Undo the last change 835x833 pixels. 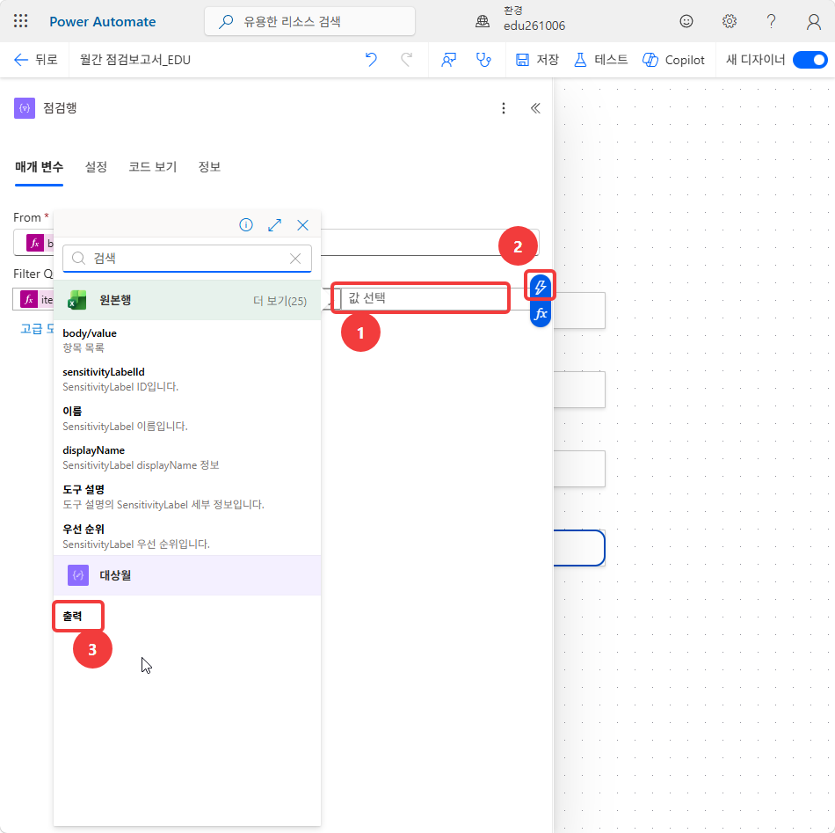371,59
